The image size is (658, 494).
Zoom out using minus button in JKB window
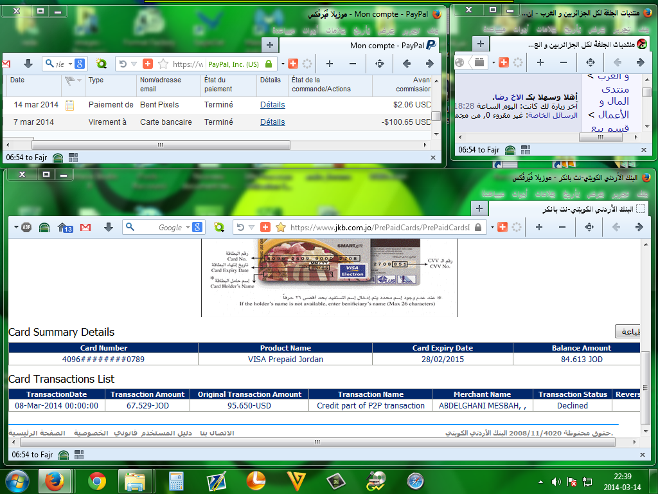pos(562,227)
